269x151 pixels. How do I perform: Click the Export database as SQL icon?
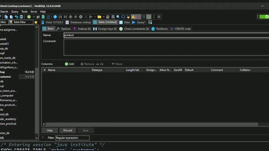[x=43, y=17]
